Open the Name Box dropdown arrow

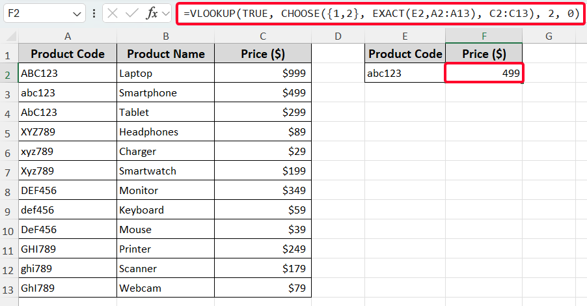pos(77,13)
